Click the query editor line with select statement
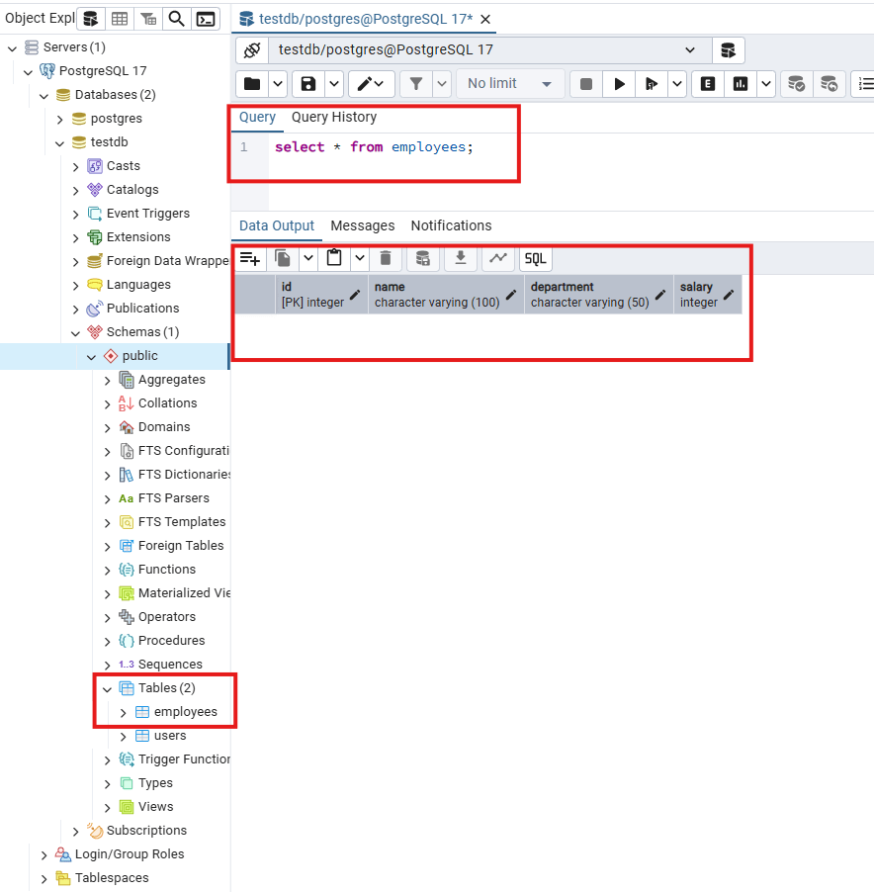Viewport: 874px width, 892px height. (374, 147)
